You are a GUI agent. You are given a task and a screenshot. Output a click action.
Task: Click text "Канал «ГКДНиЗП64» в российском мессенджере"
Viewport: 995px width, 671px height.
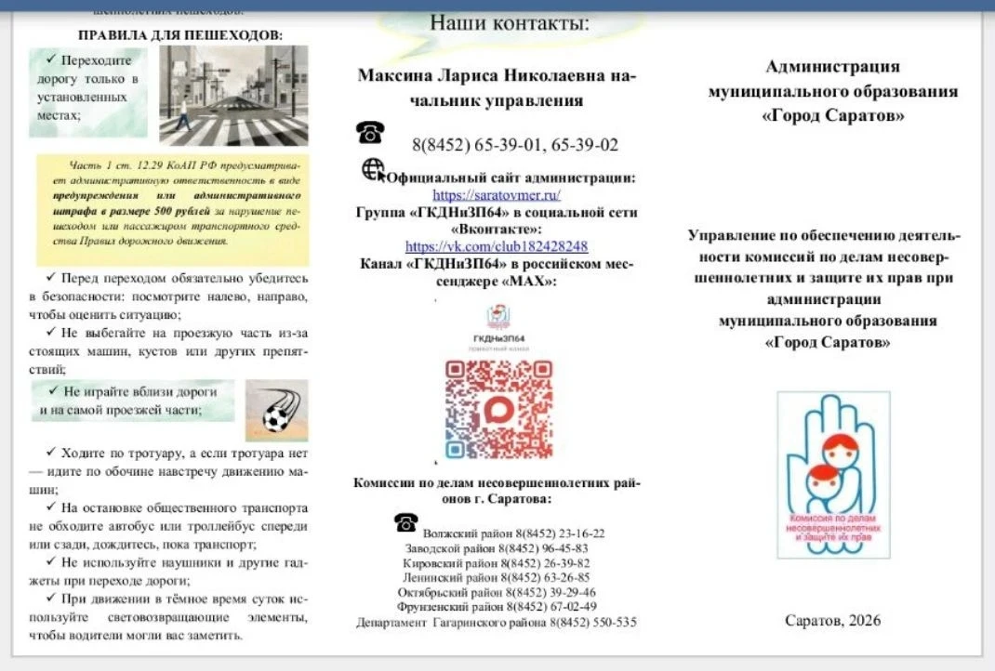click(x=497, y=272)
